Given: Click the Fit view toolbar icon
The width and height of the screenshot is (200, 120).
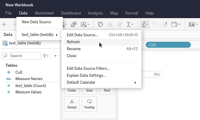Looking at the screenshot, I should coord(174,24).
